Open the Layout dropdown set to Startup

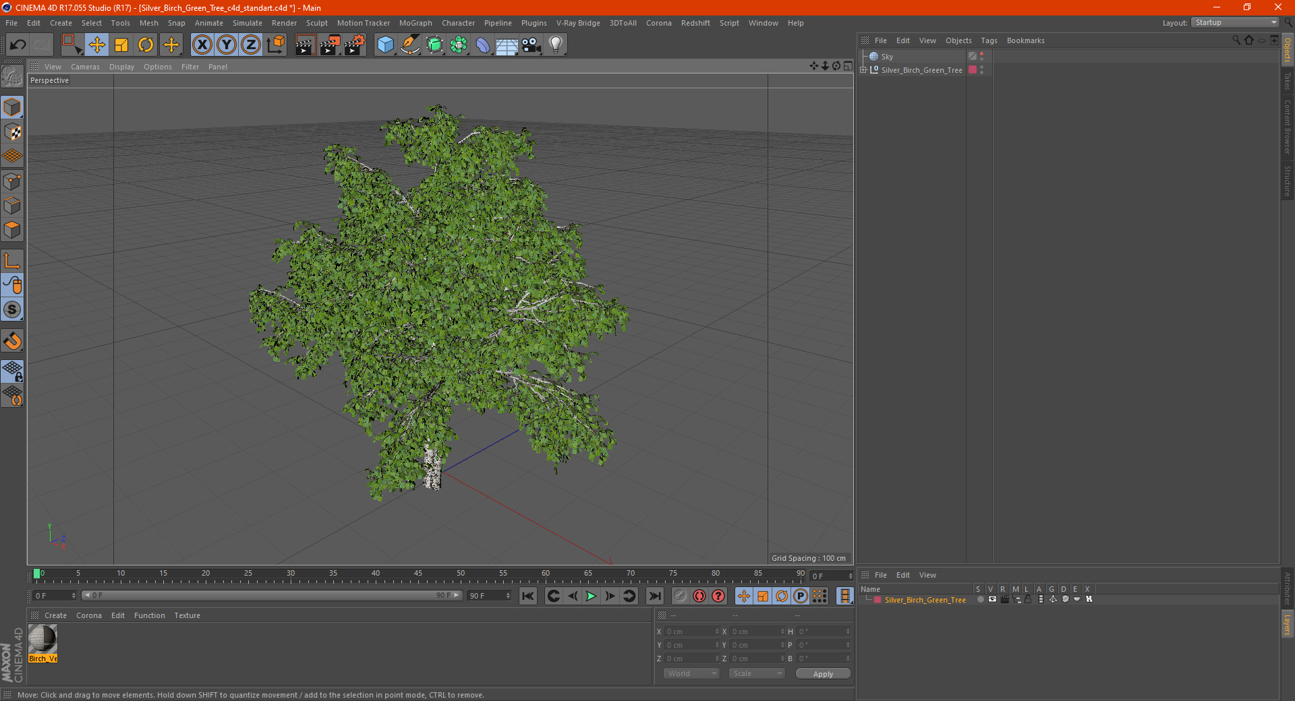pos(1236,22)
